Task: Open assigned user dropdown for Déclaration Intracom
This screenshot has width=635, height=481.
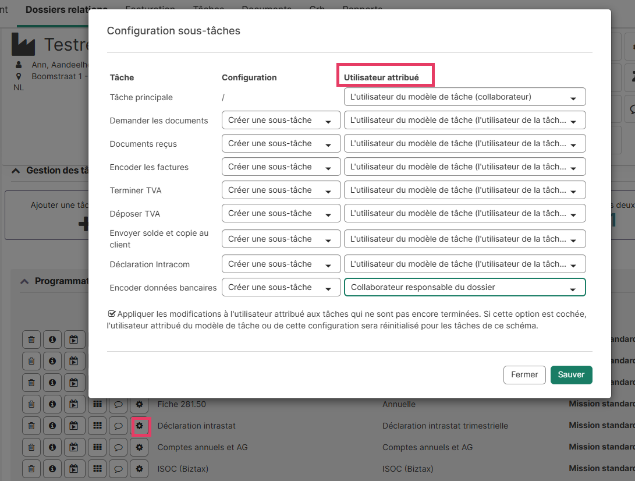Action: point(465,264)
